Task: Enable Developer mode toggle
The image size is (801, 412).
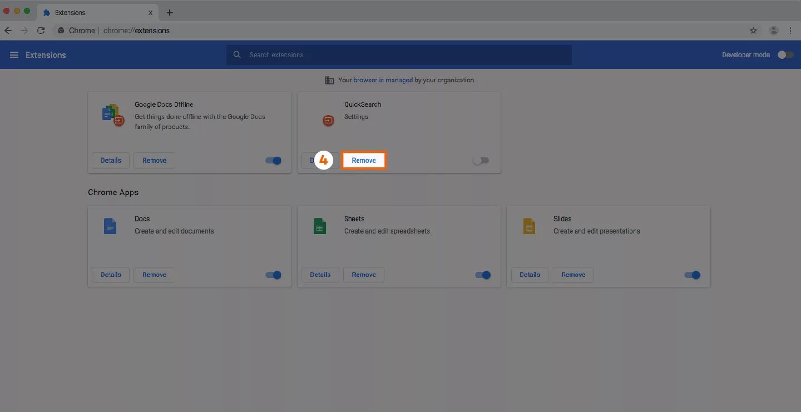Action: click(785, 54)
